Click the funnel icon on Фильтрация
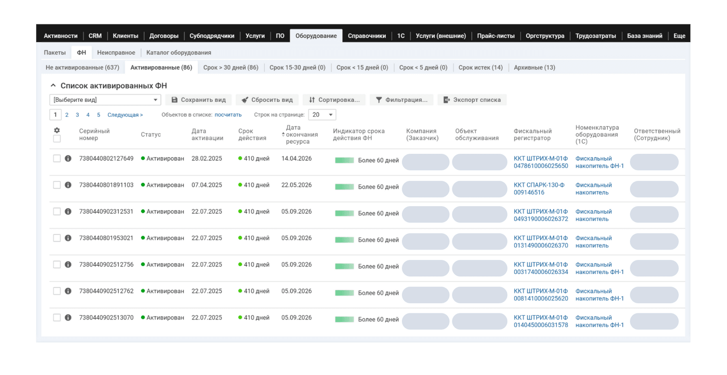727x375 pixels. [x=379, y=100]
